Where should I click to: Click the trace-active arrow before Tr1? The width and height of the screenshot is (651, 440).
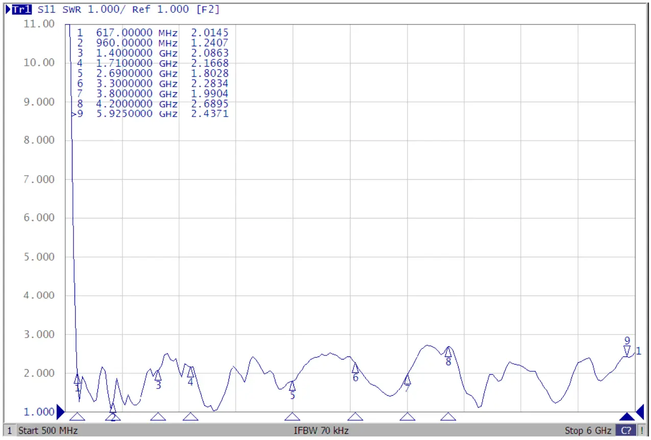click(8, 10)
